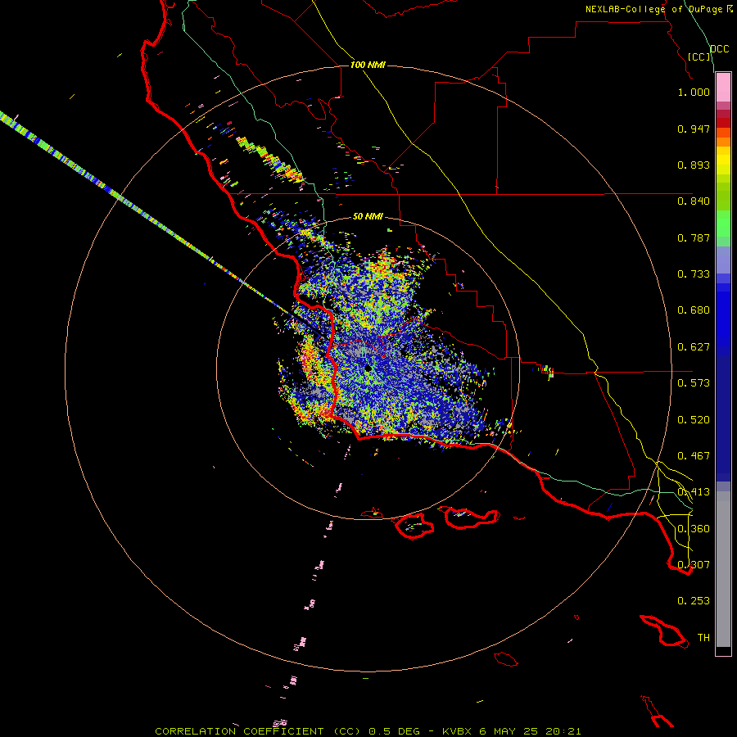This screenshot has height=737, width=737.
Task: Click the [CC] units label above color bar
Action: [699, 57]
